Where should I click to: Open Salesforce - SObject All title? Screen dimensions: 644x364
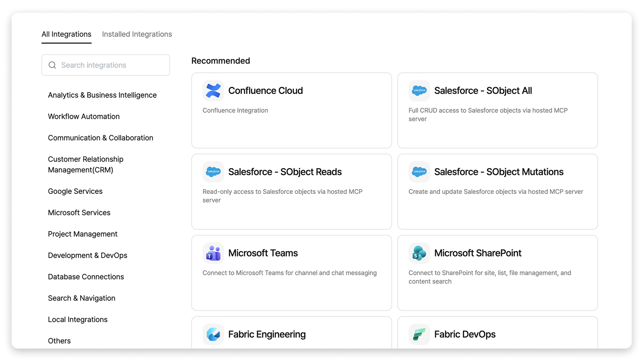[483, 90]
